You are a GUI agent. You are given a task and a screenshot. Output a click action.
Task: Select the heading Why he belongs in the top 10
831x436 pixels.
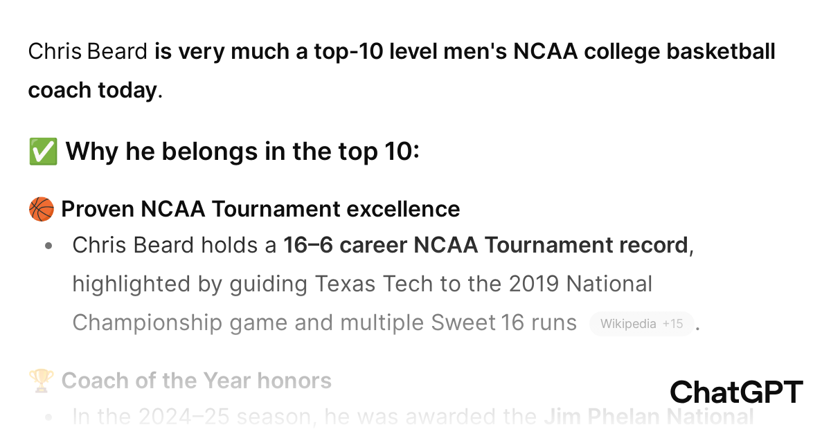pos(242,152)
